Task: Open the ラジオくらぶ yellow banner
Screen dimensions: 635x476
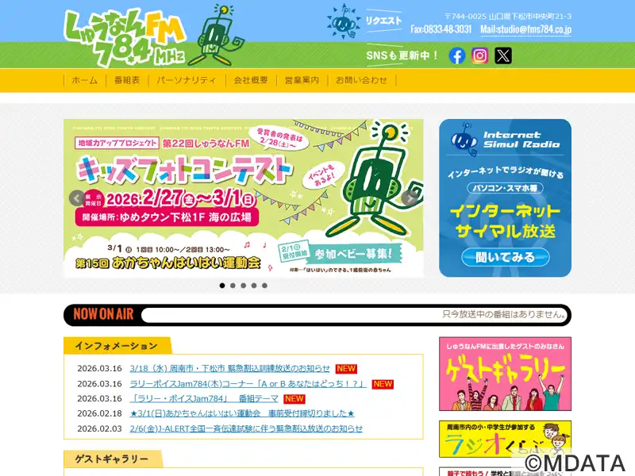Action: click(x=505, y=440)
